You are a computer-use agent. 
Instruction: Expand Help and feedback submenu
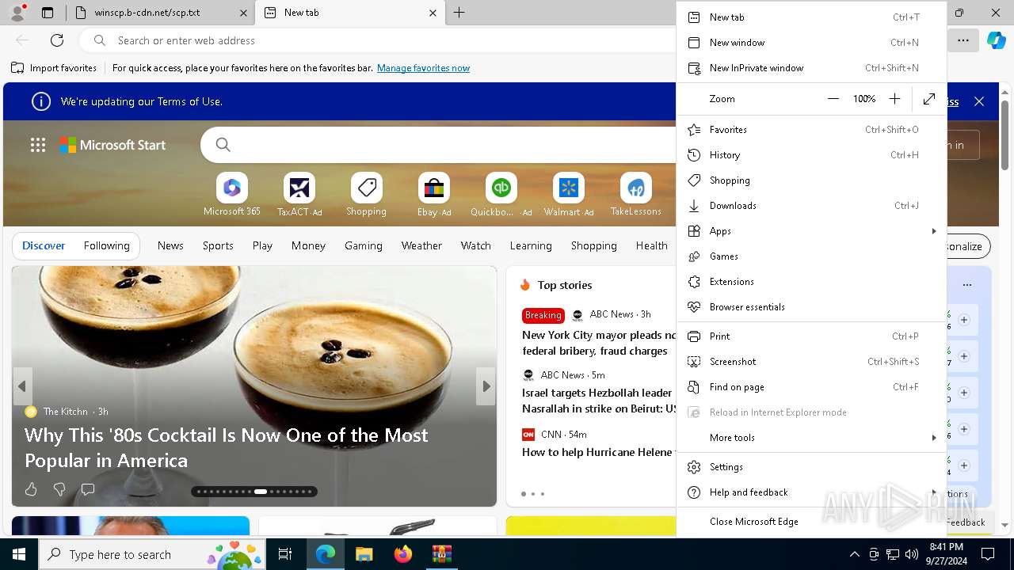811,492
